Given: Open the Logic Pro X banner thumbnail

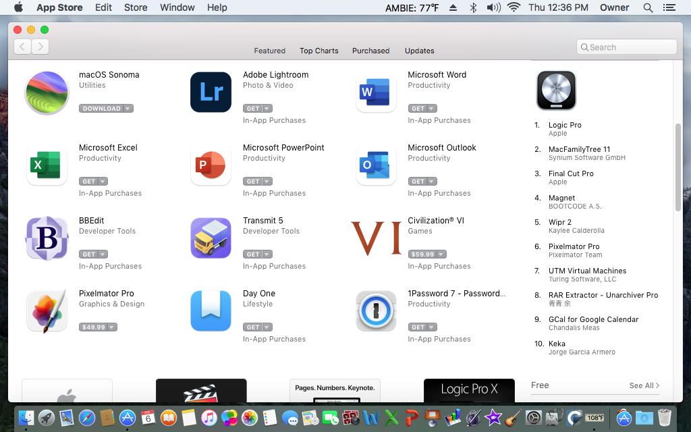Looking at the screenshot, I should click(469, 390).
